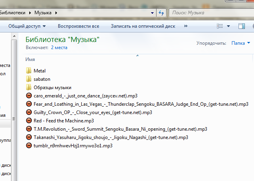
Task: Click the Red - Feed the Machine icon
Action: point(29,121)
